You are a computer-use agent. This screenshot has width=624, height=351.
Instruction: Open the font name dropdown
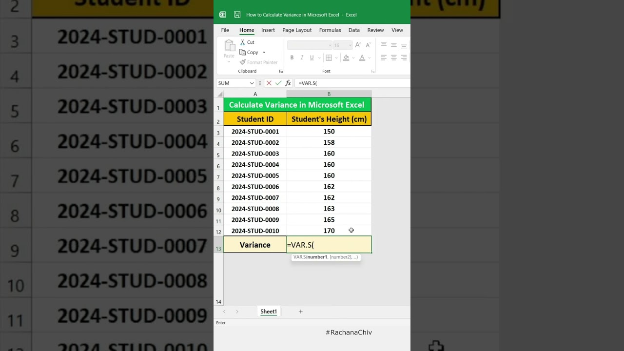coord(330,45)
